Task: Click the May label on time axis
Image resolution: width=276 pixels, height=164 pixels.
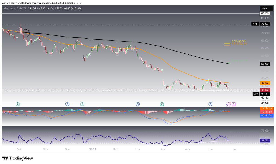Action: [x=187, y=150]
